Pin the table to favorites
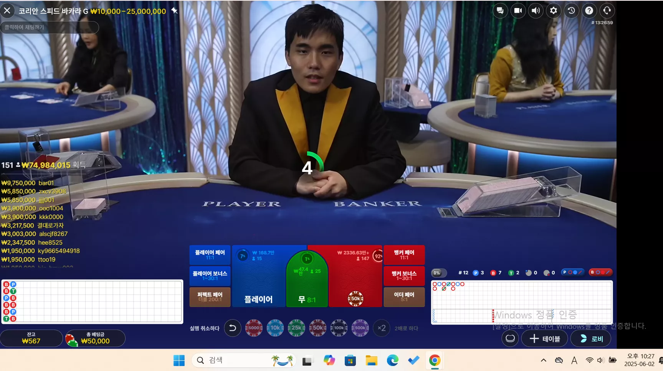Screen dimensions: 663x371 click(174, 11)
